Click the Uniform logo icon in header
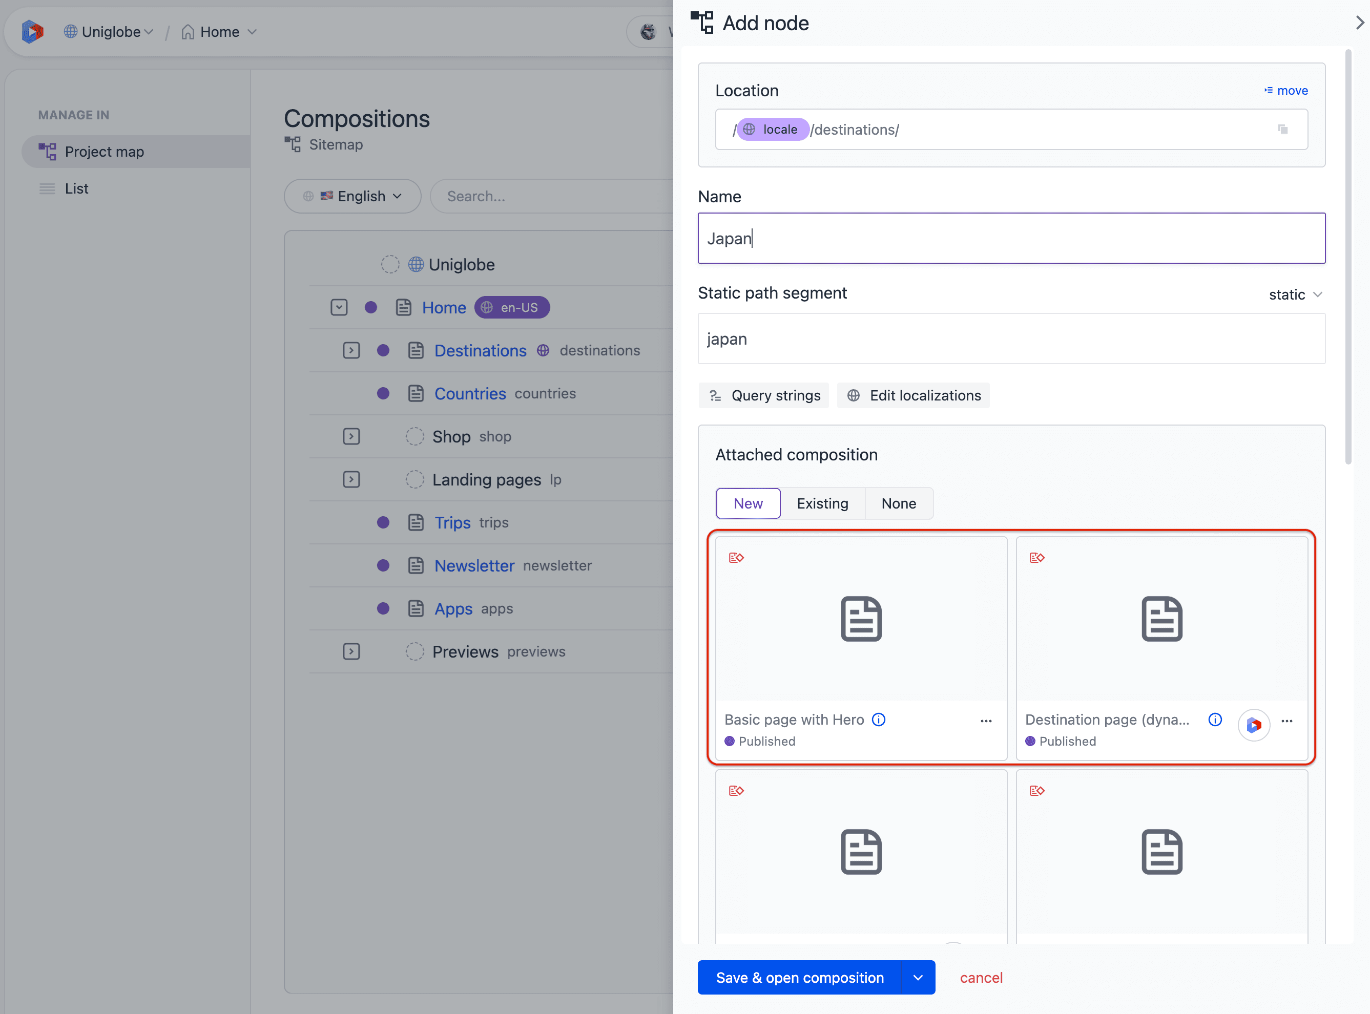 33,31
